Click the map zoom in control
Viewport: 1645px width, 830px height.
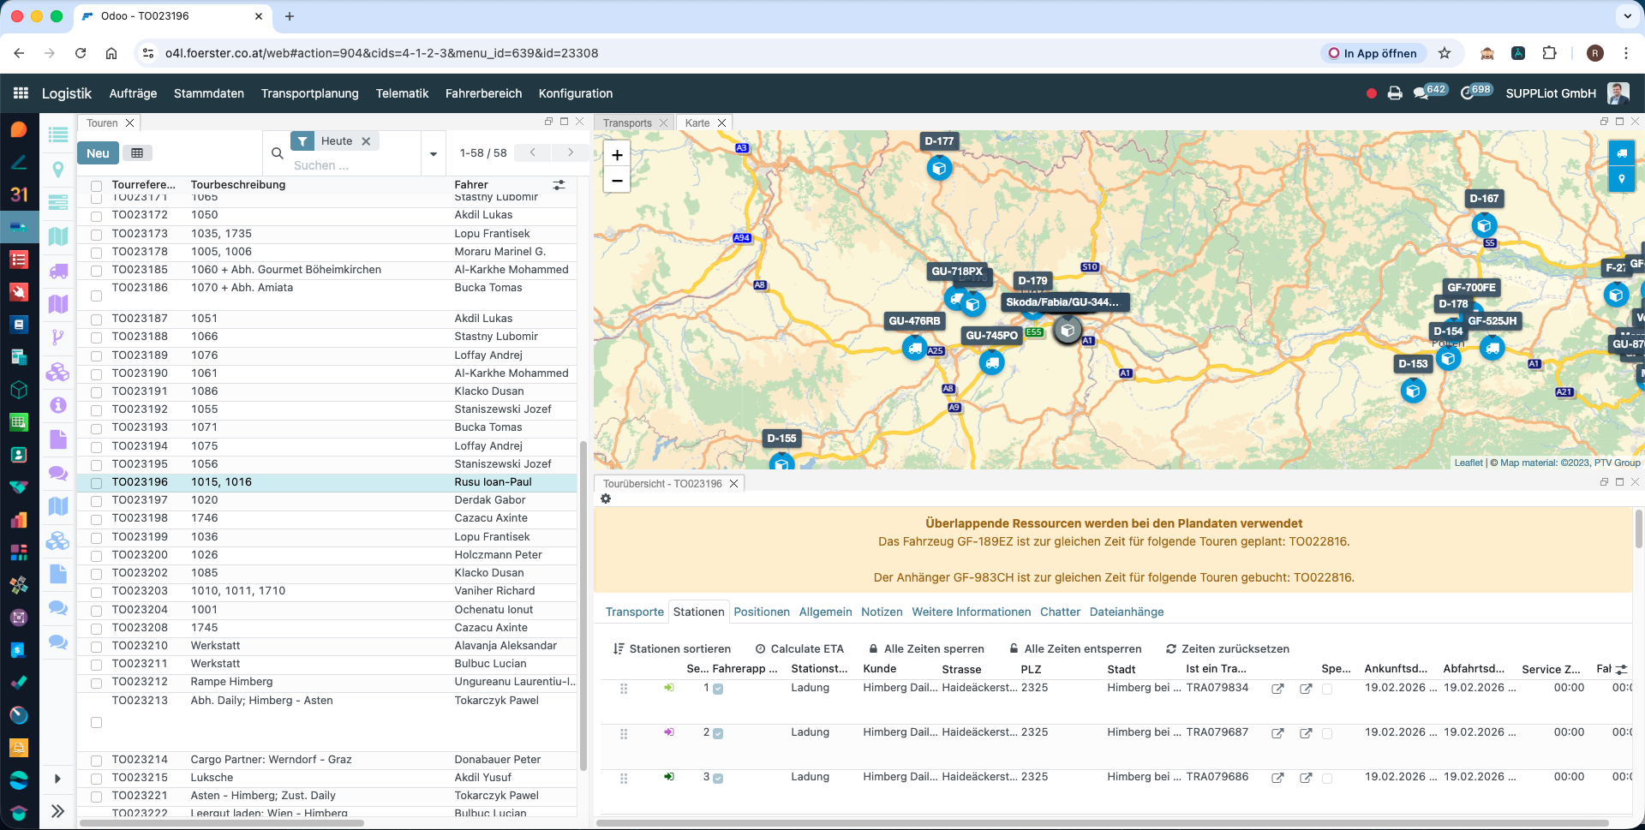pos(617,155)
